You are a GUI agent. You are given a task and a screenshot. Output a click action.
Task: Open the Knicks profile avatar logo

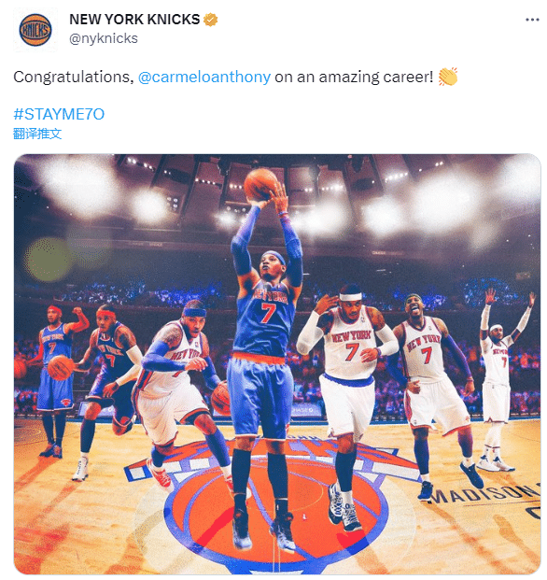click(35, 30)
